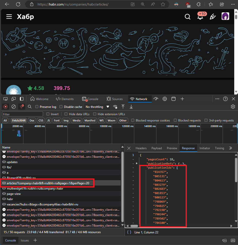The height and width of the screenshot is (245, 238).
Task: Add a drawer tab with plus button
Action: click(35, 240)
